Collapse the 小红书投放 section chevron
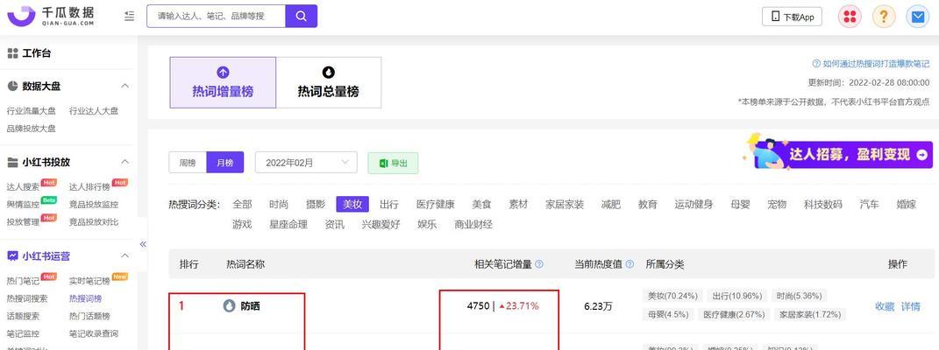 pos(125,162)
